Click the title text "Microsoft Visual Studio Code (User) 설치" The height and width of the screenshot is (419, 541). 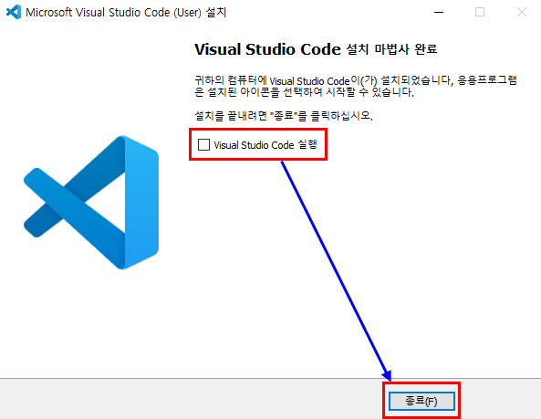(126, 13)
